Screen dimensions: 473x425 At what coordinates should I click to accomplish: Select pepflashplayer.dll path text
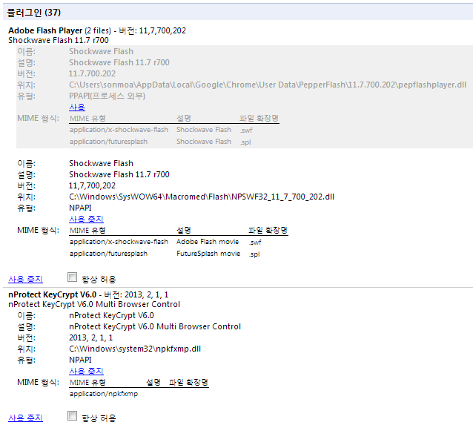pyautogui.click(x=268, y=85)
